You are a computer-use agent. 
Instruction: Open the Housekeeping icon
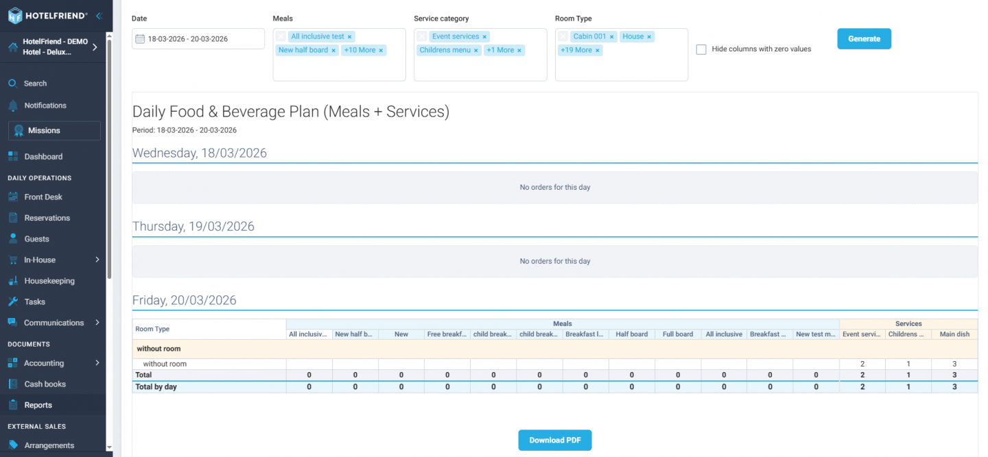[x=14, y=280]
